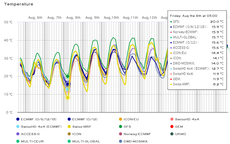Click the ACCESS-G purple legend dot

(x=18, y=134)
